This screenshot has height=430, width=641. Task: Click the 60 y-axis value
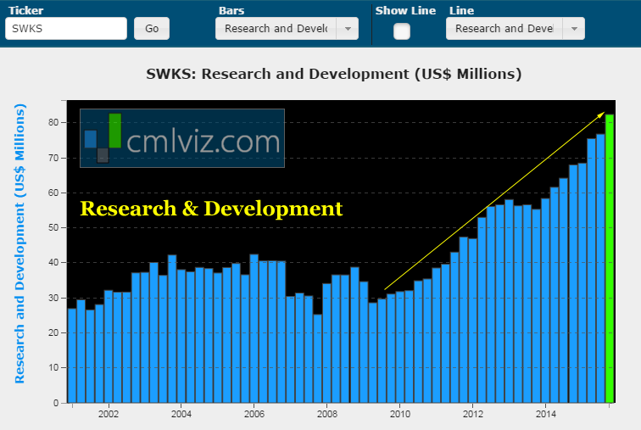(x=53, y=193)
